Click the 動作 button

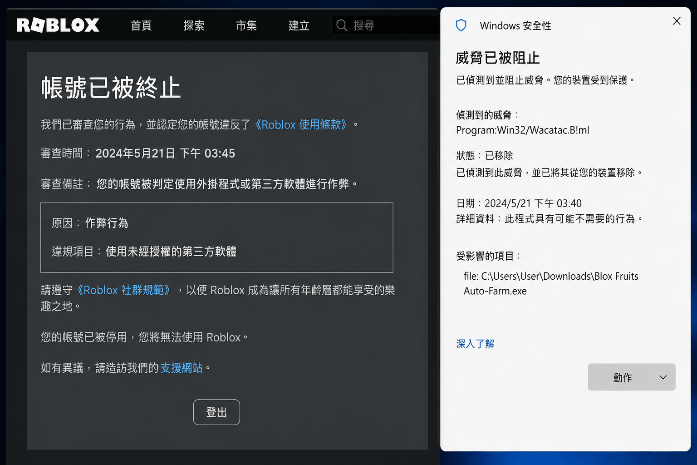coord(631,377)
